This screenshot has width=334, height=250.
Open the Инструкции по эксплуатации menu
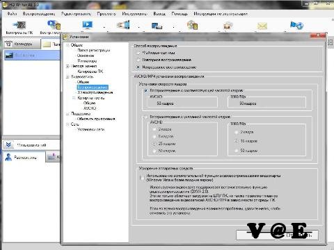(x=221, y=14)
